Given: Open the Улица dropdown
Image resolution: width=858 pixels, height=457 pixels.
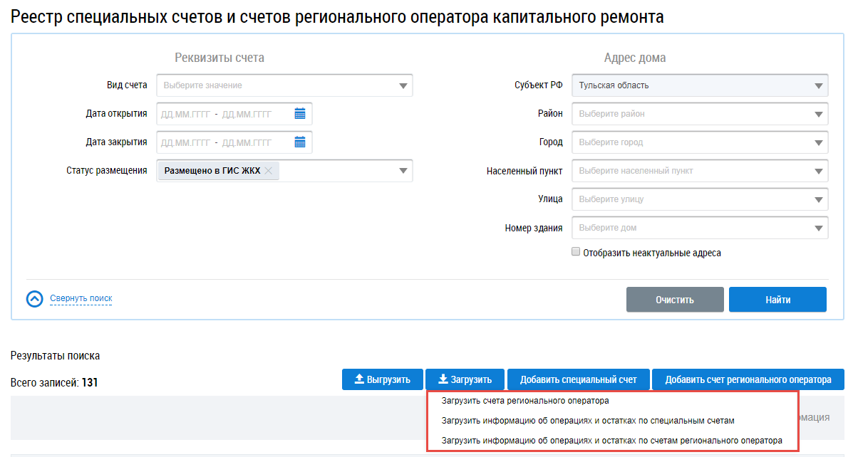Looking at the screenshot, I should click(x=819, y=199).
